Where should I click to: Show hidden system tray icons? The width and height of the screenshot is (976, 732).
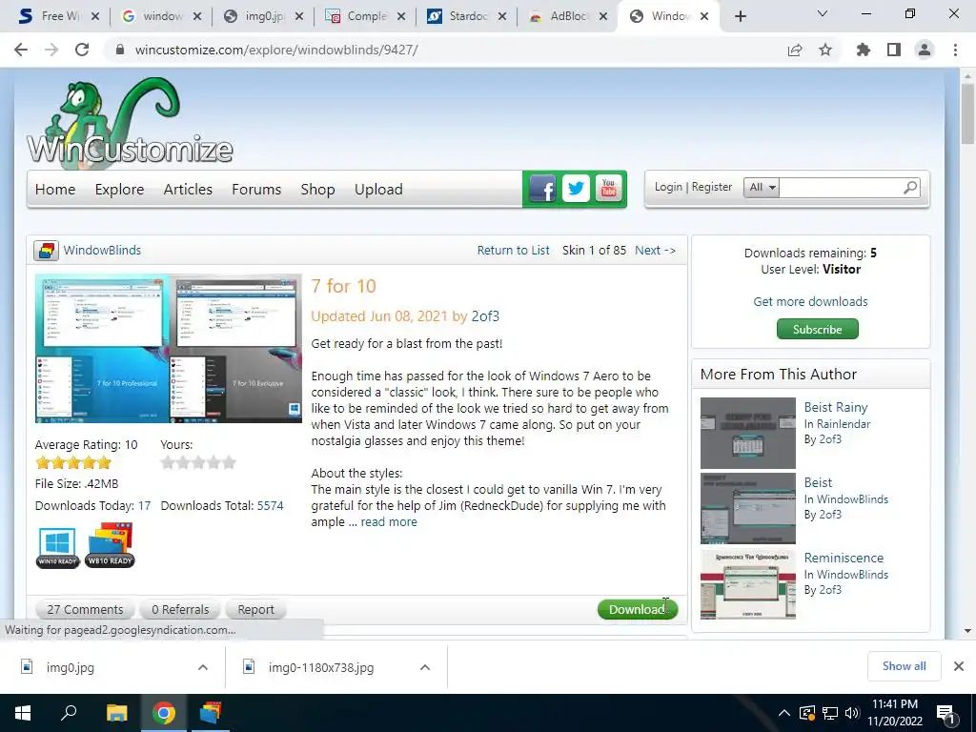[x=784, y=713]
